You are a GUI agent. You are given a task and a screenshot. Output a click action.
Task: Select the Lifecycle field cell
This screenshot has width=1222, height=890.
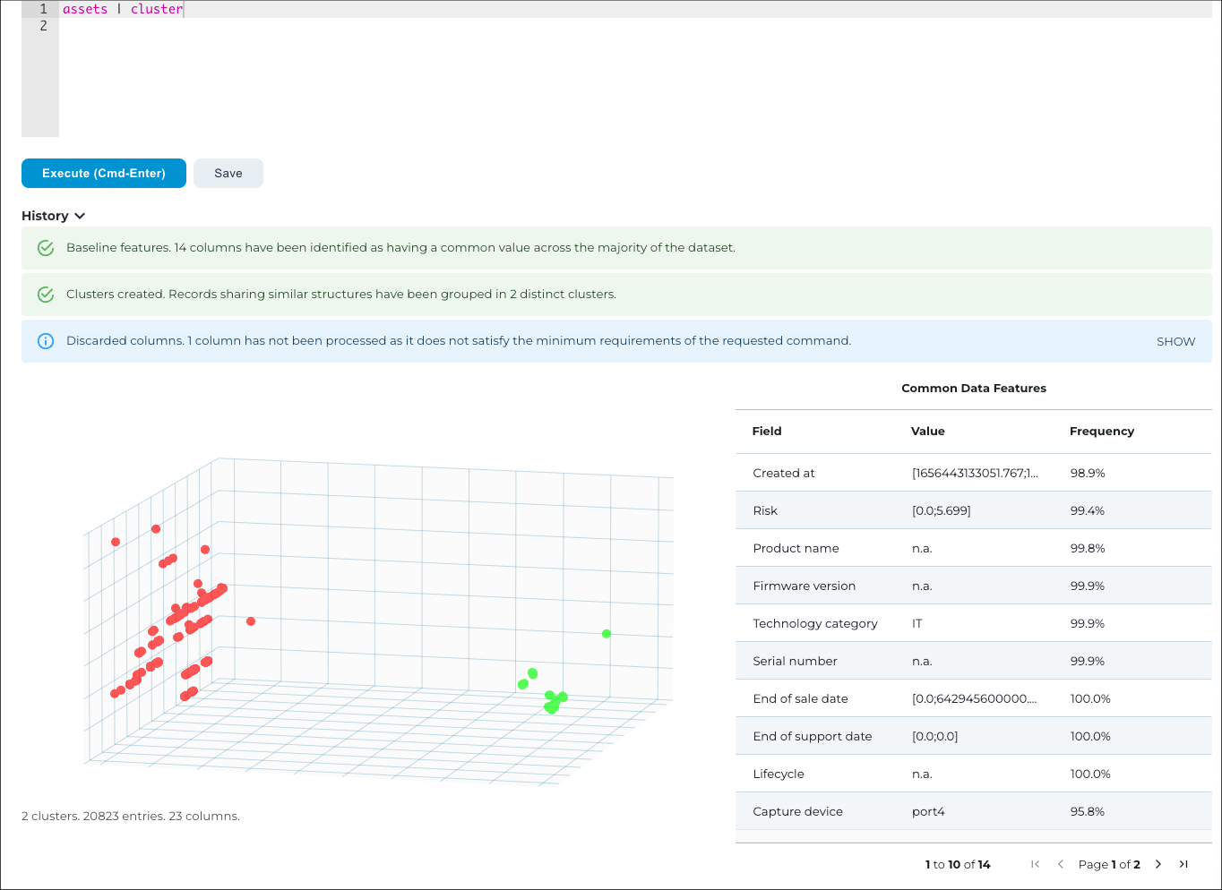click(x=779, y=774)
